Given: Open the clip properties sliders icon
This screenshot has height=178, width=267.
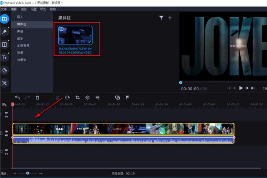Looking at the screenshot, I should 97,97.
